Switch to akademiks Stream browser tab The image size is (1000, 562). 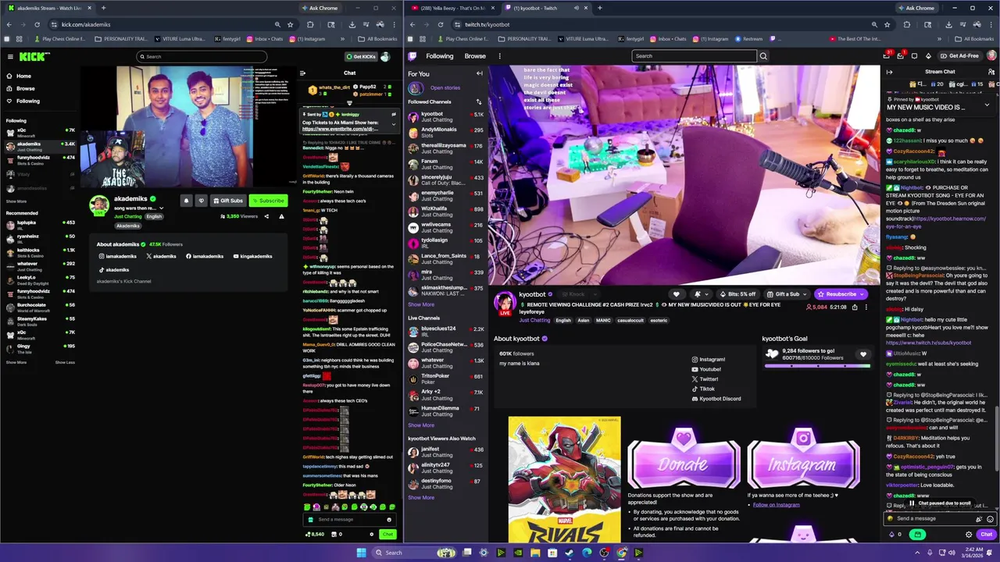point(49,8)
